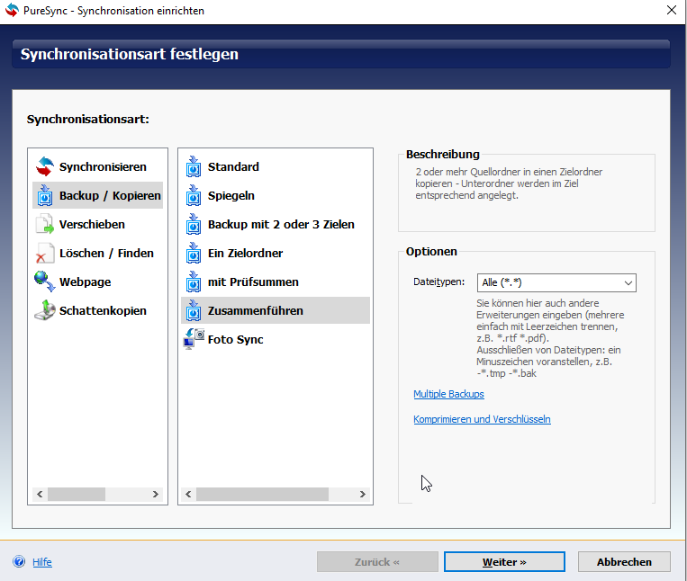
Task: Open Komprimieren und Verschlüsseln link
Action: pos(482,419)
